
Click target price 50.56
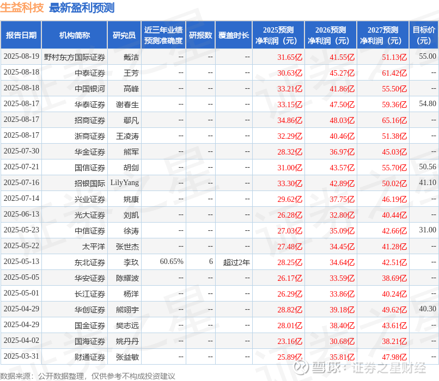pyautogui.click(x=428, y=167)
